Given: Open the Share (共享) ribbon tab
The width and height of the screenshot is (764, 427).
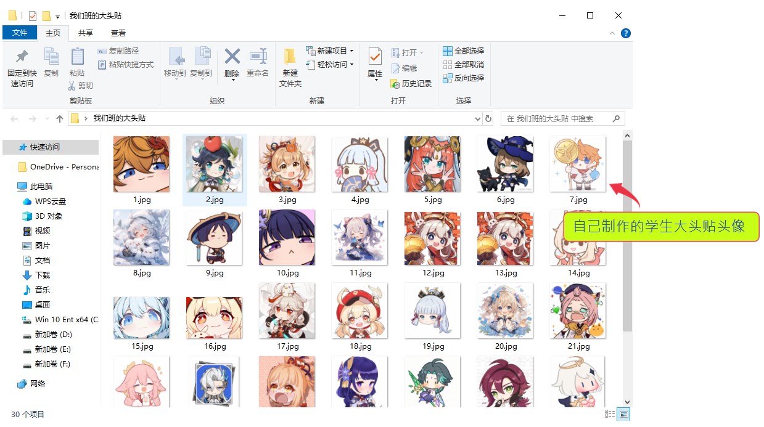Looking at the screenshot, I should click(x=86, y=33).
